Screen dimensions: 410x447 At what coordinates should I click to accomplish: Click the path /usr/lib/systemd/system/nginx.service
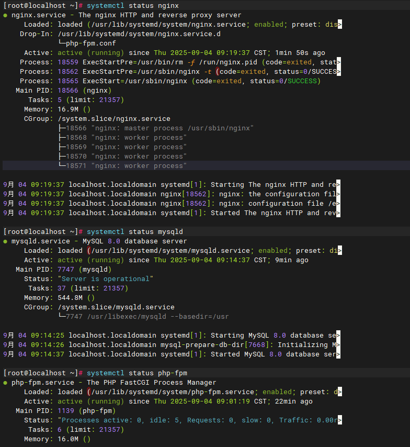click(x=168, y=25)
